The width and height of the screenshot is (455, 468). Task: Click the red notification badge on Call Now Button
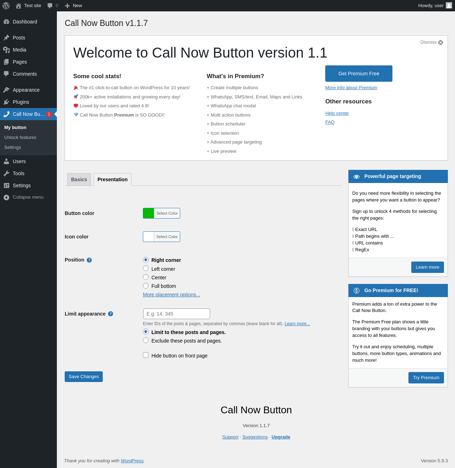[x=49, y=114]
